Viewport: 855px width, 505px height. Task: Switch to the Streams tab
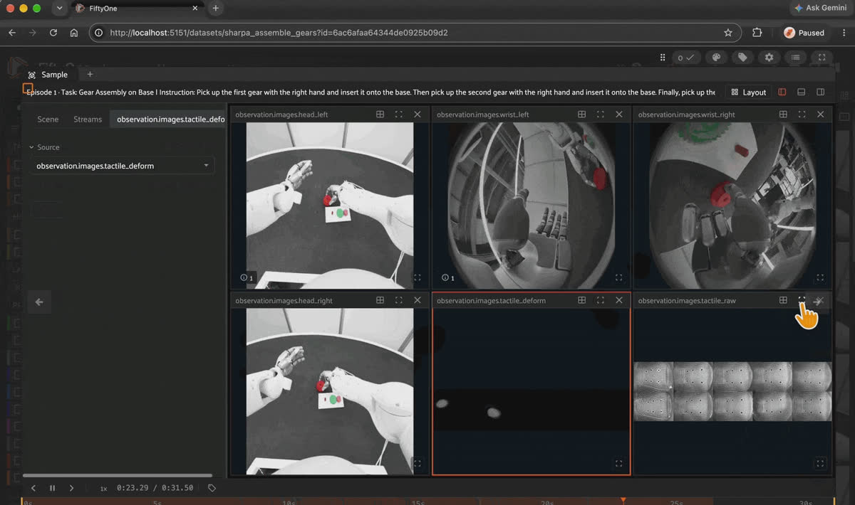pyautogui.click(x=88, y=119)
